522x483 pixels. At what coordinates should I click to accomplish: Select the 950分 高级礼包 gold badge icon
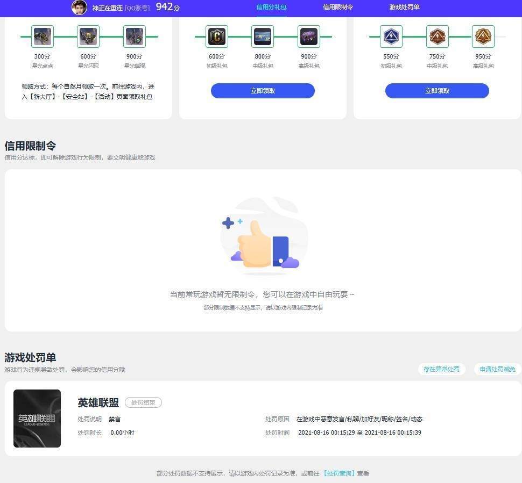pyautogui.click(x=483, y=37)
